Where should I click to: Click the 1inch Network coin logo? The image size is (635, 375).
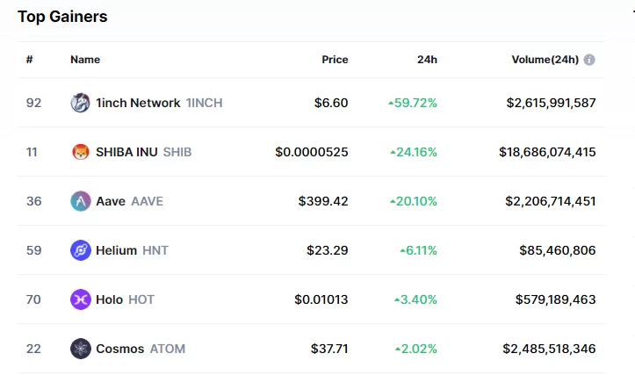81,103
